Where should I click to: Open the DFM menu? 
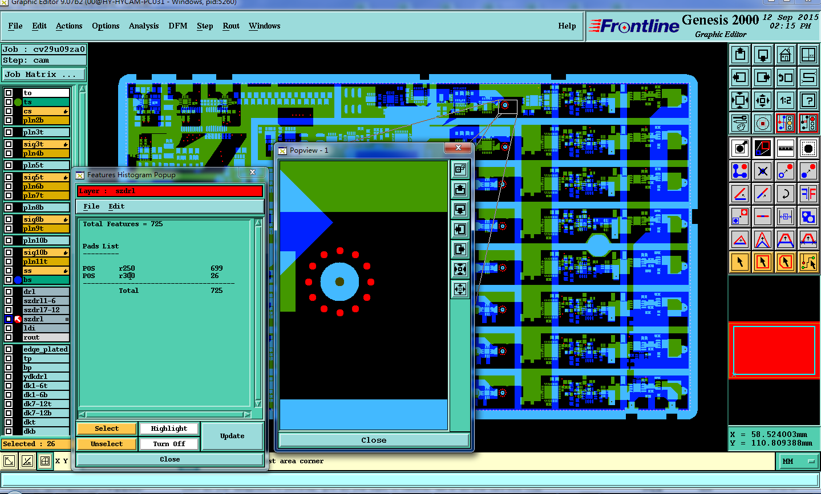point(178,26)
